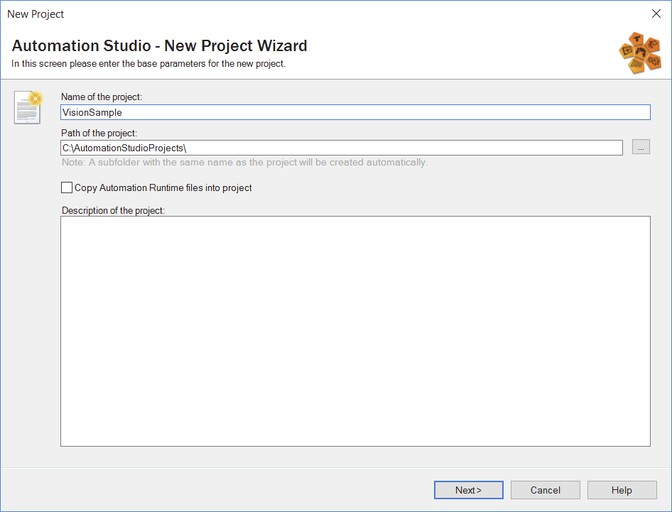Close the New Project dialog
The width and height of the screenshot is (672, 512).
[x=656, y=13]
